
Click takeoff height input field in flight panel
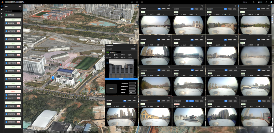(x=132, y=83)
